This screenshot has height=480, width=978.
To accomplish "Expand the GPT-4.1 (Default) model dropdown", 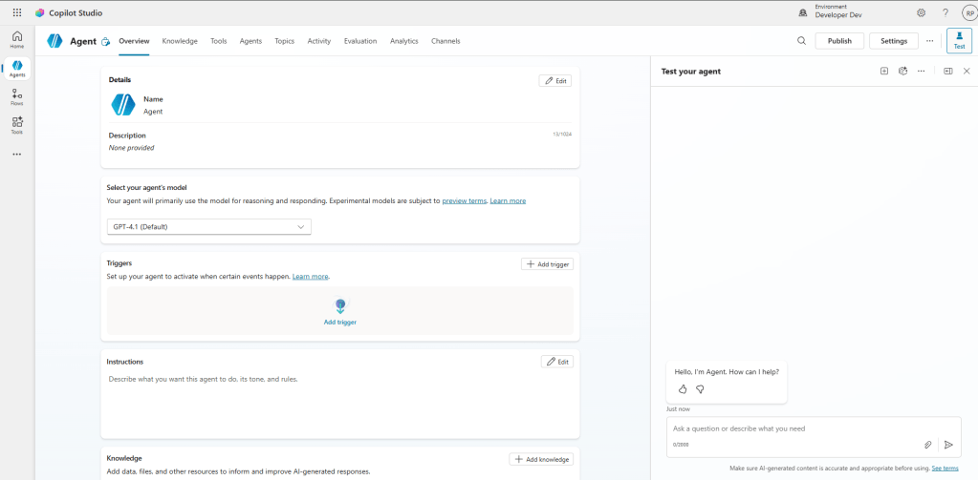I will [x=208, y=227].
